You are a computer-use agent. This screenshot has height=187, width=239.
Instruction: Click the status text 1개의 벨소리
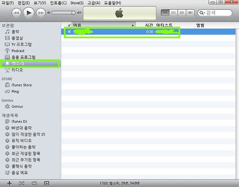(x=119, y=183)
